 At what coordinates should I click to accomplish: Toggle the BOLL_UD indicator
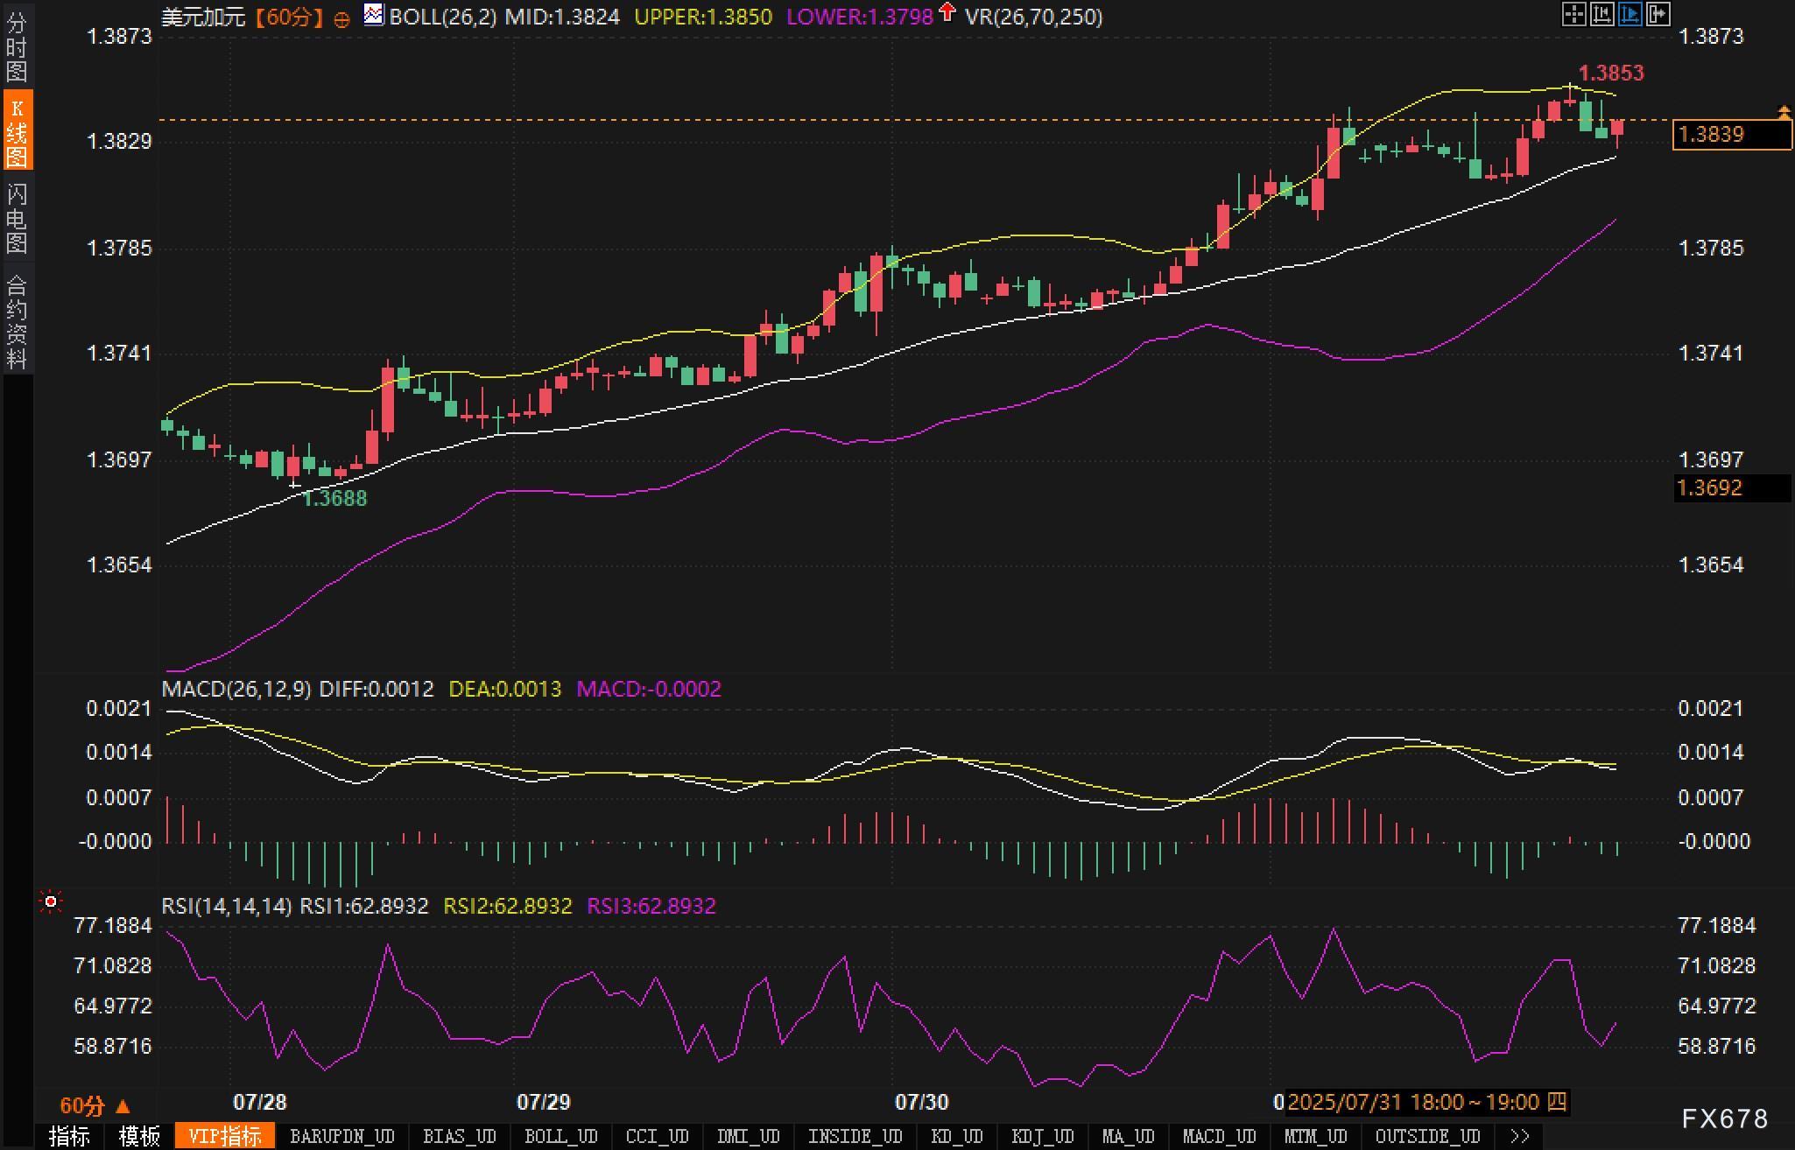(560, 1136)
